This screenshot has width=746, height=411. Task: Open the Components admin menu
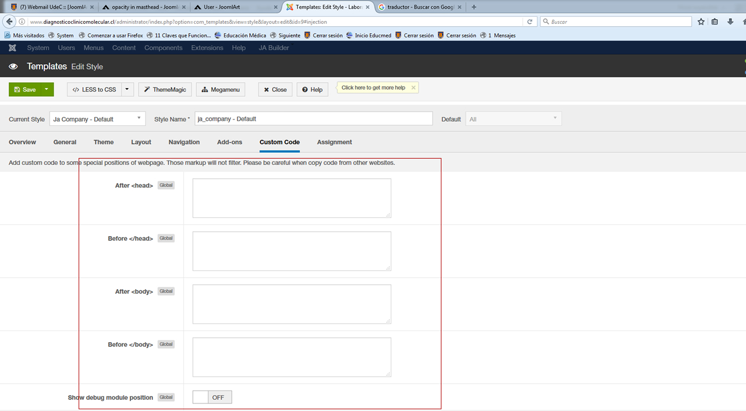click(164, 48)
